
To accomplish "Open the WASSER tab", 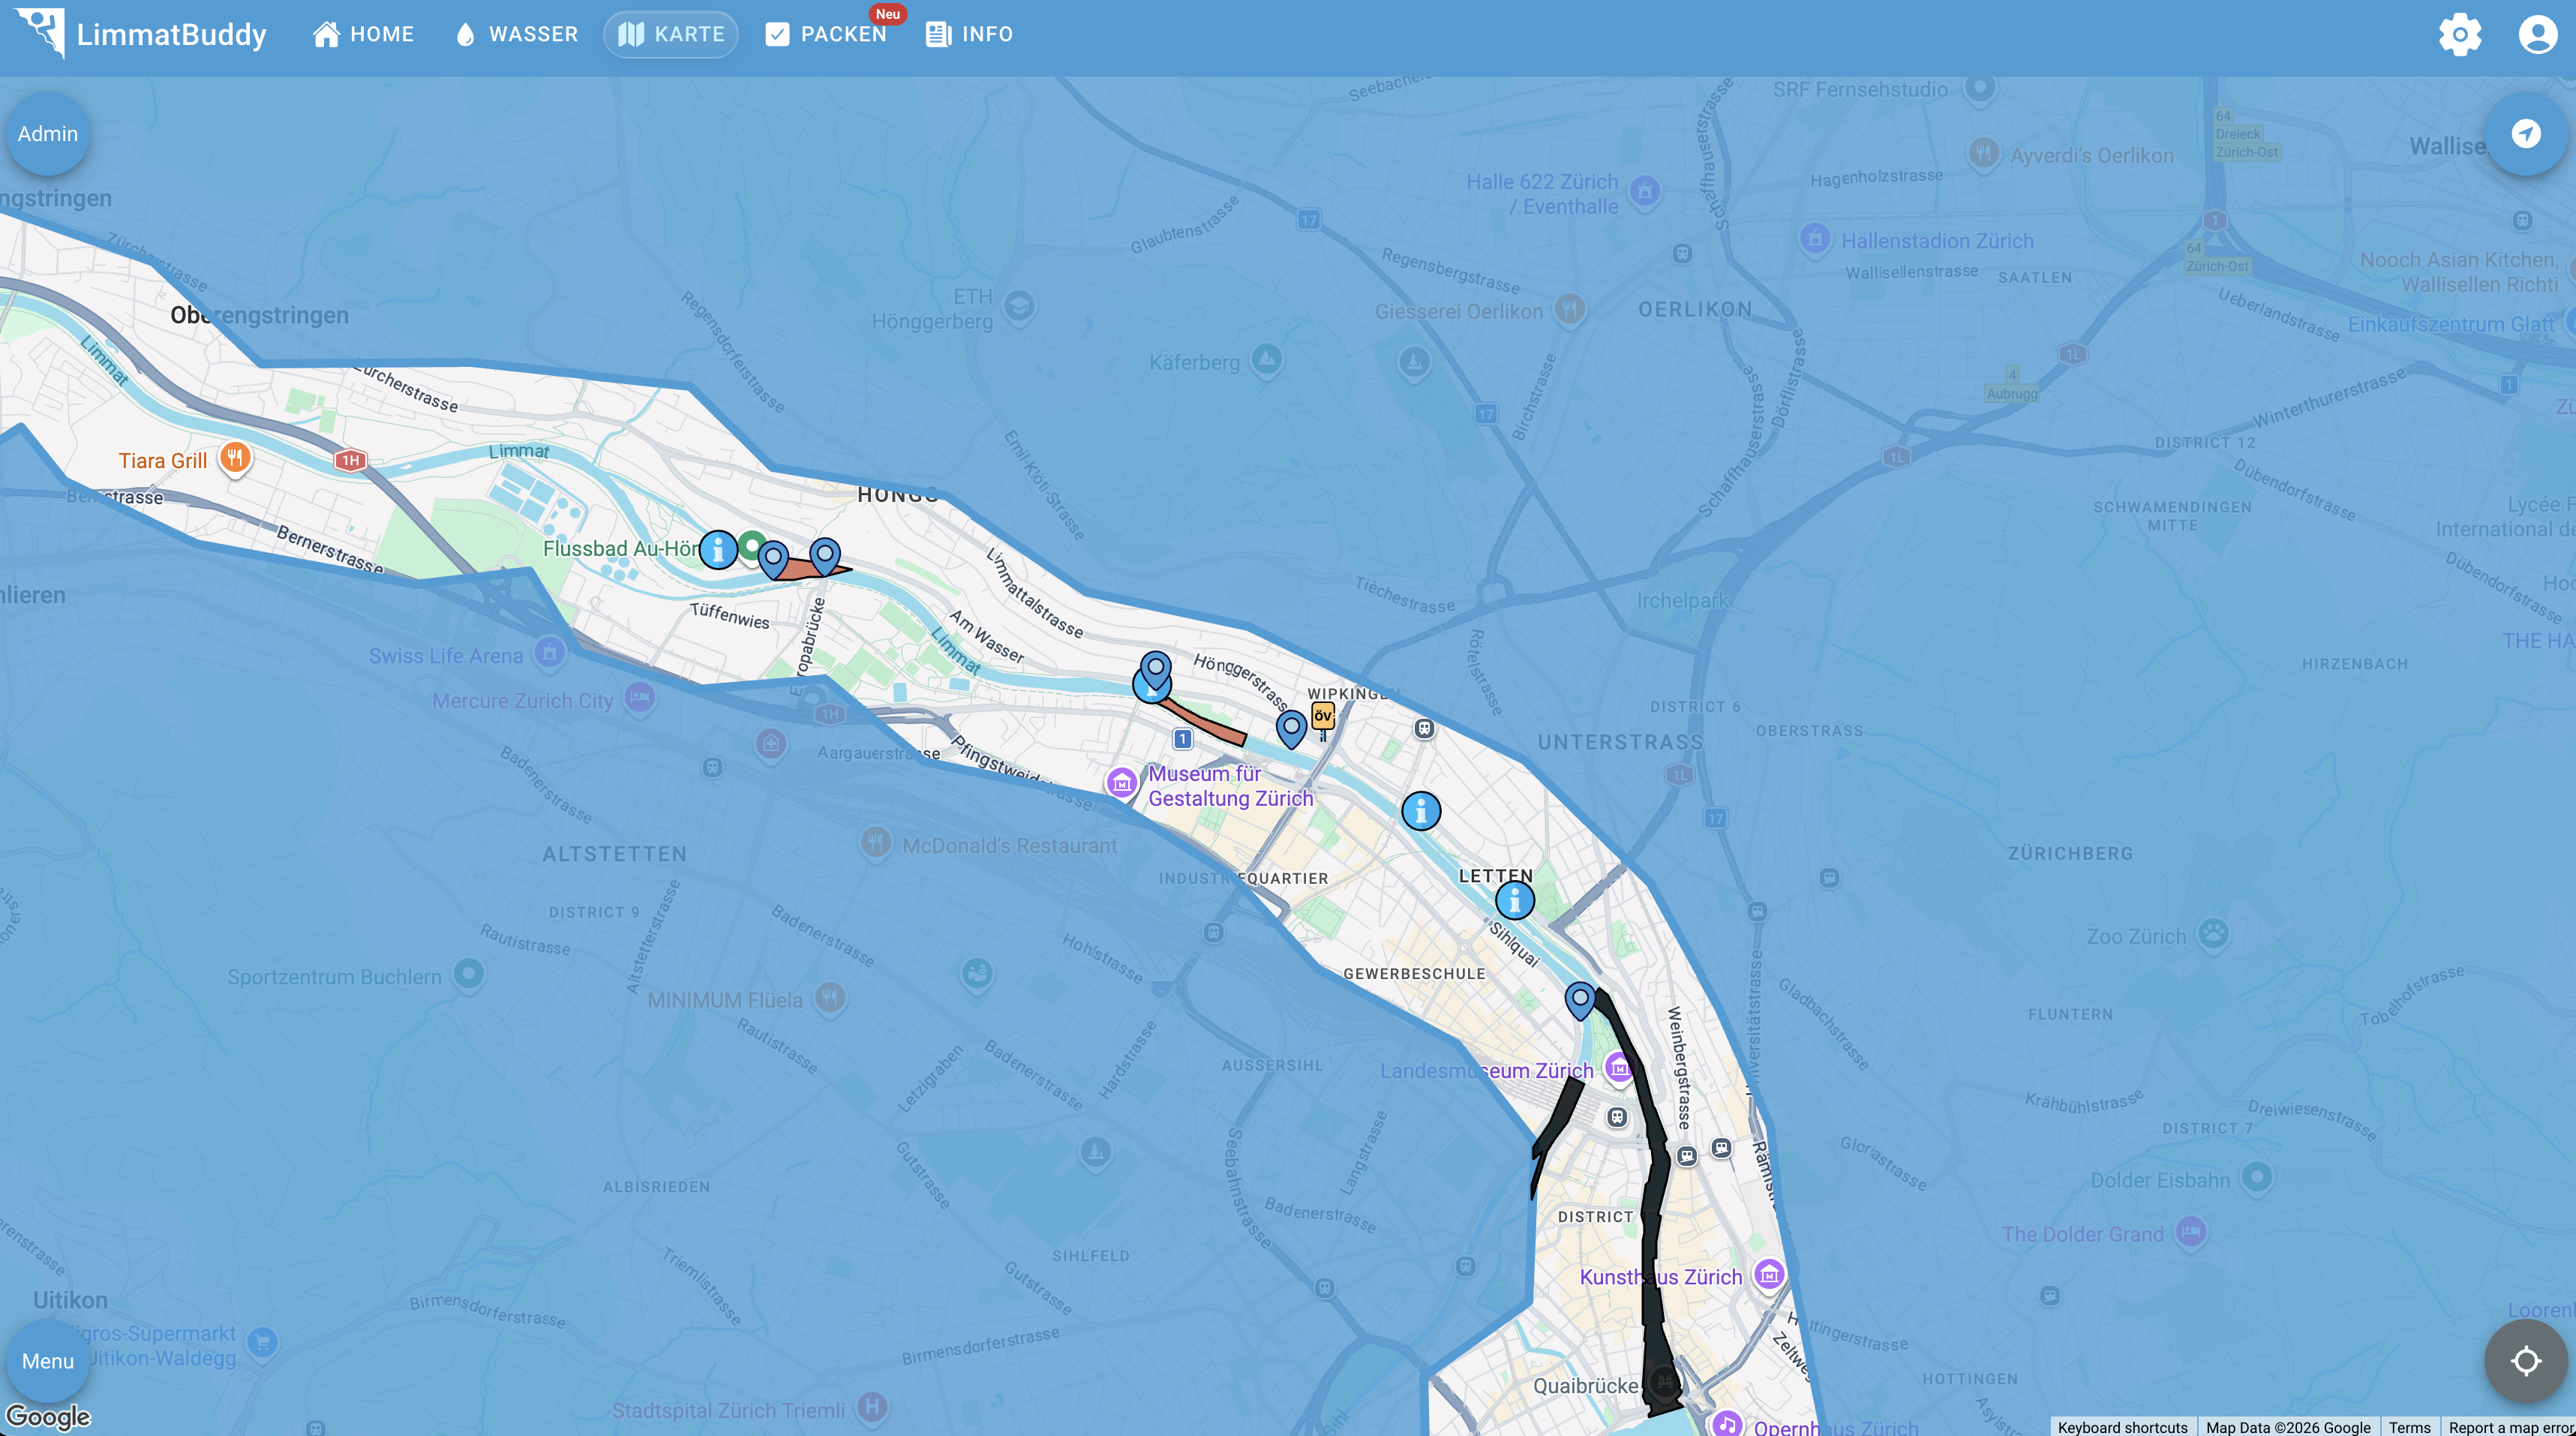I will [516, 34].
